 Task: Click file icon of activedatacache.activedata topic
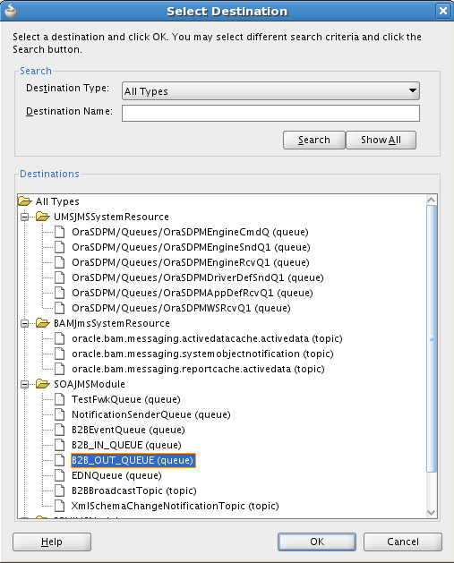coord(60,338)
